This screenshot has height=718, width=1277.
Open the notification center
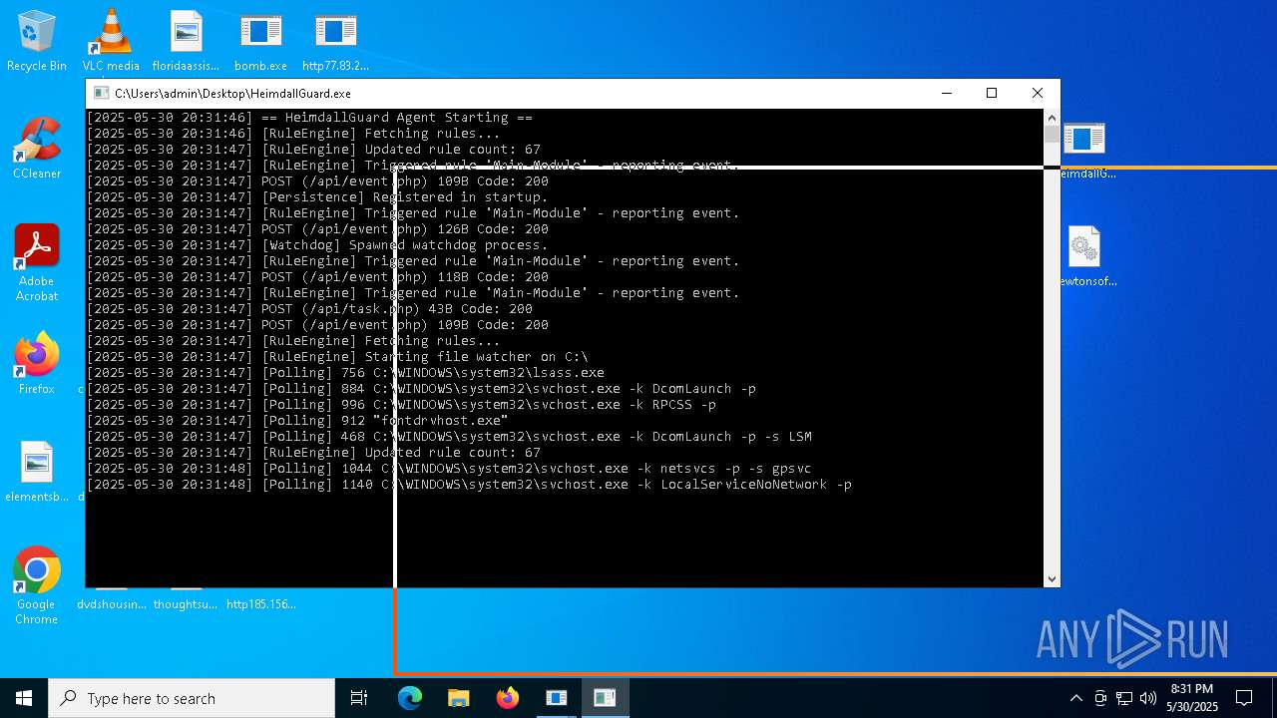coord(1244,698)
